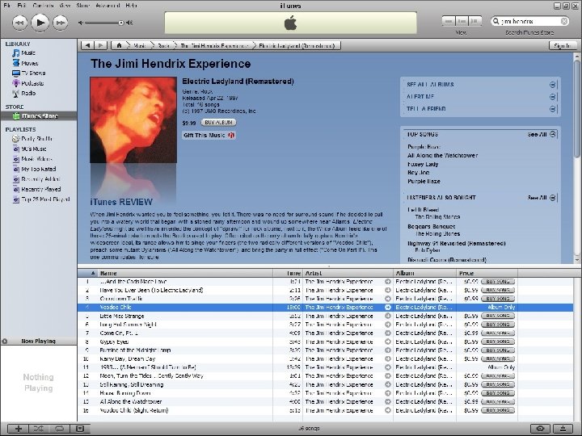582x436 pixels.
Task: Sort the song list by Time column
Action: [x=288, y=273]
